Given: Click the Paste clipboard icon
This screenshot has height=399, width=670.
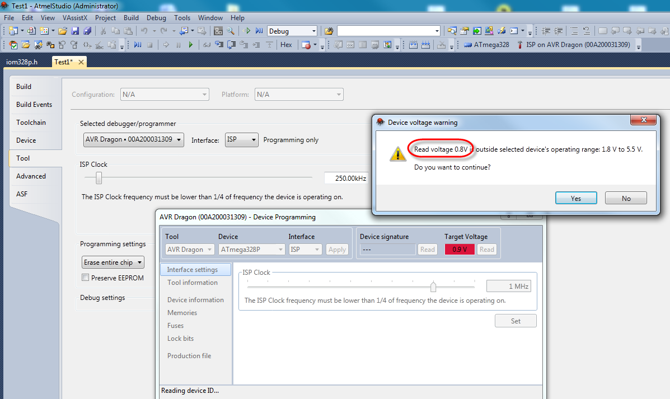Looking at the screenshot, I should click(x=128, y=31).
